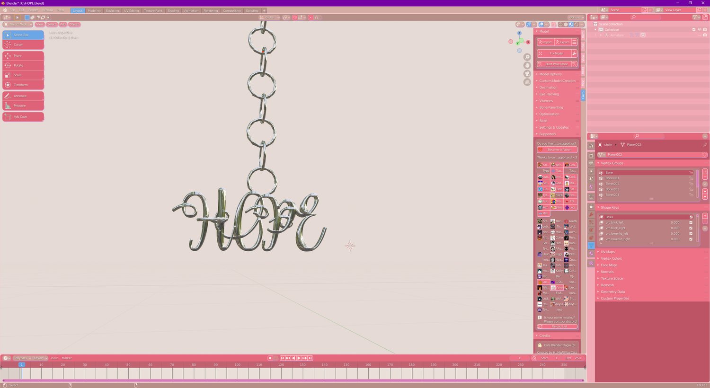Toggle Collection exclude checkbox in outliner

click(x=694, y=29)
